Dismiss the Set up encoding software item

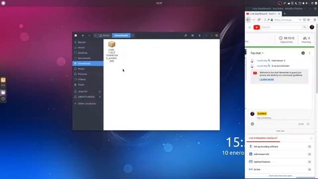310,147
